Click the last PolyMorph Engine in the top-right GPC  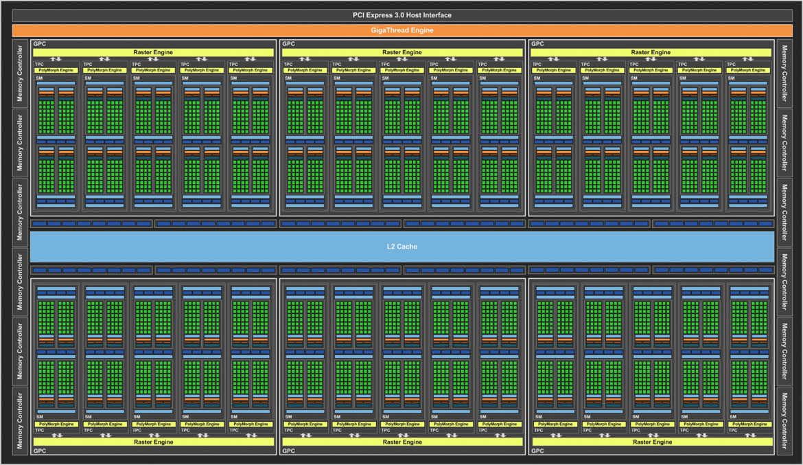click(x=748, y=70)
